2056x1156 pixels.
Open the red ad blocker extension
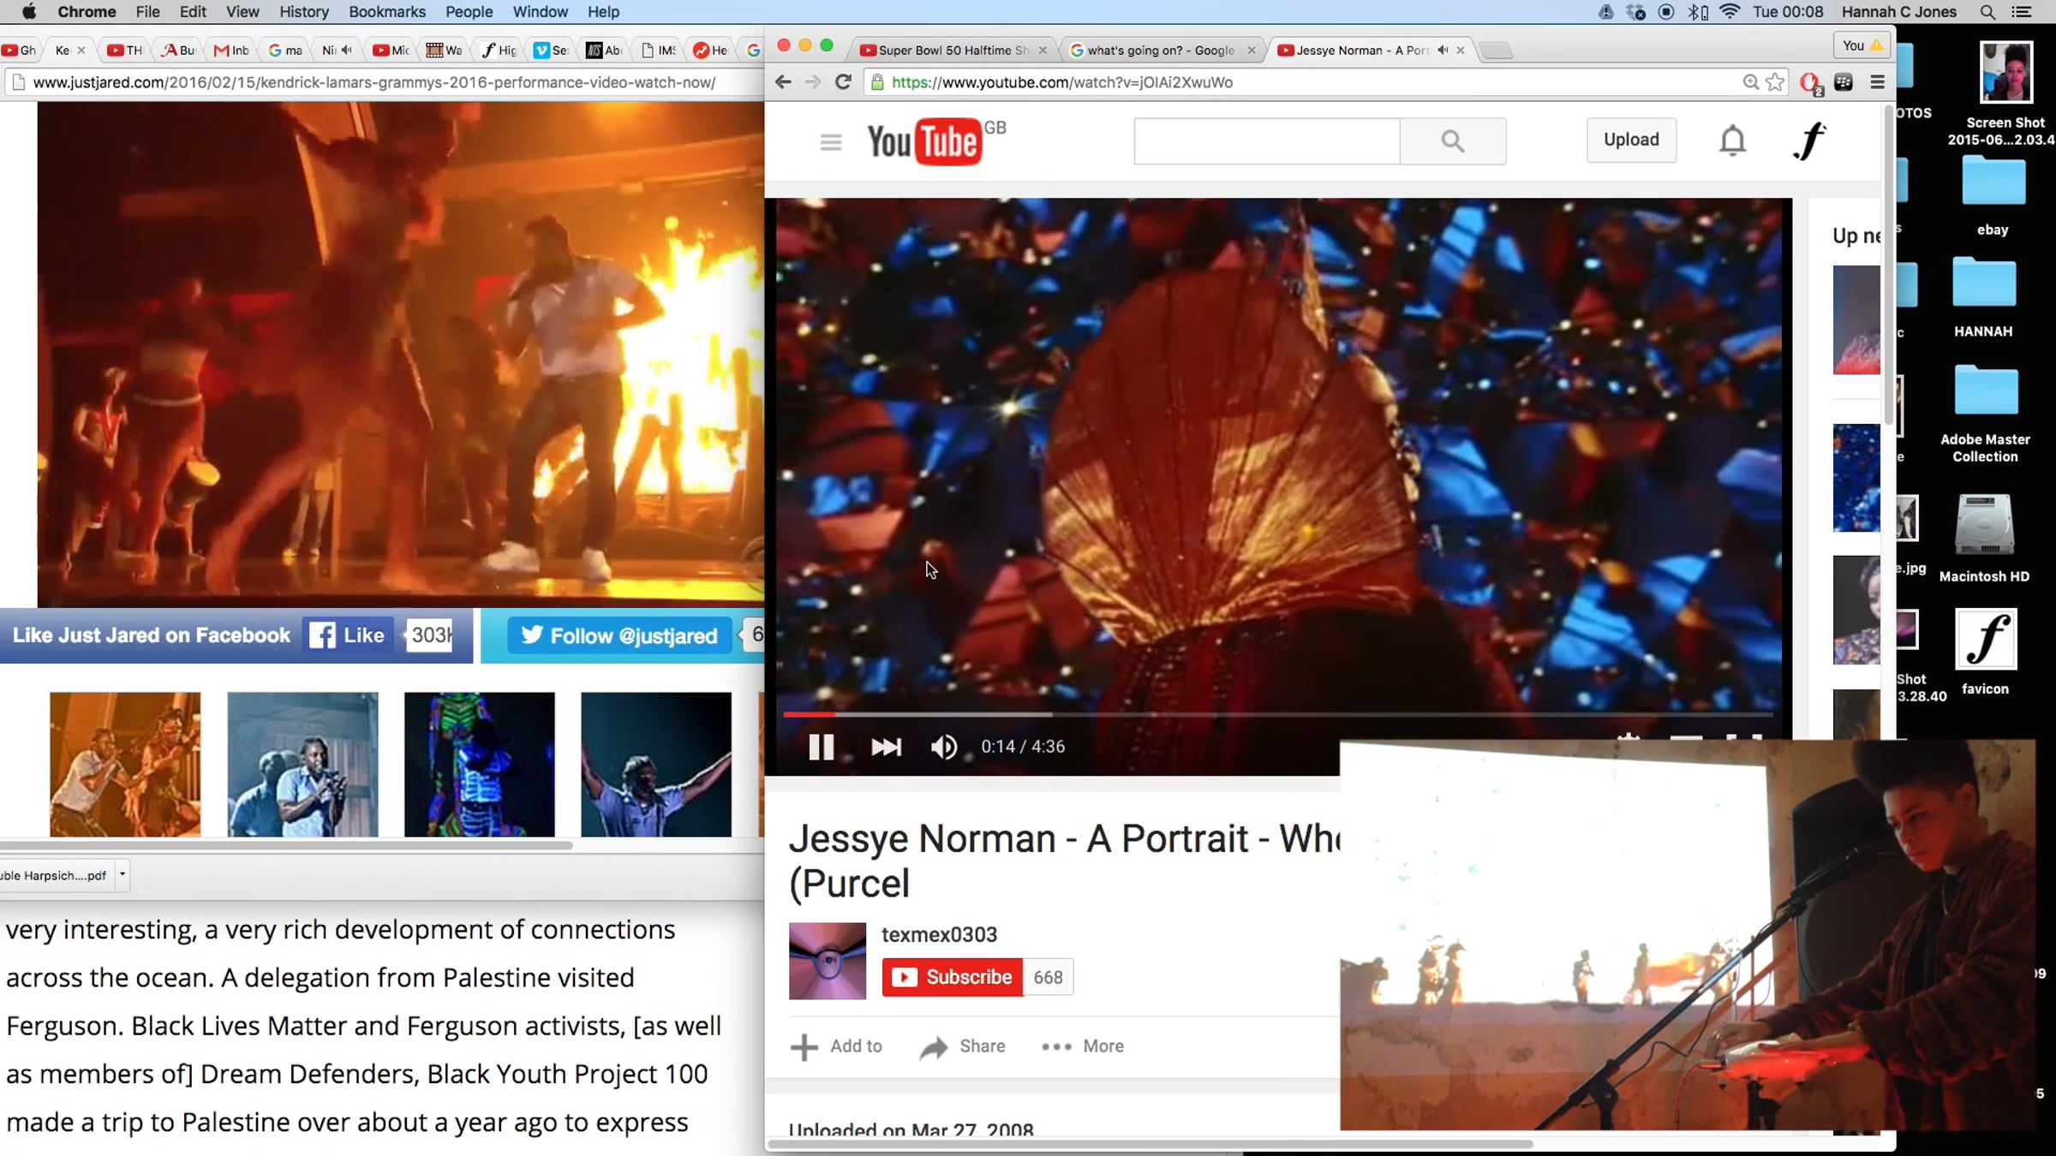(1811, 83)
